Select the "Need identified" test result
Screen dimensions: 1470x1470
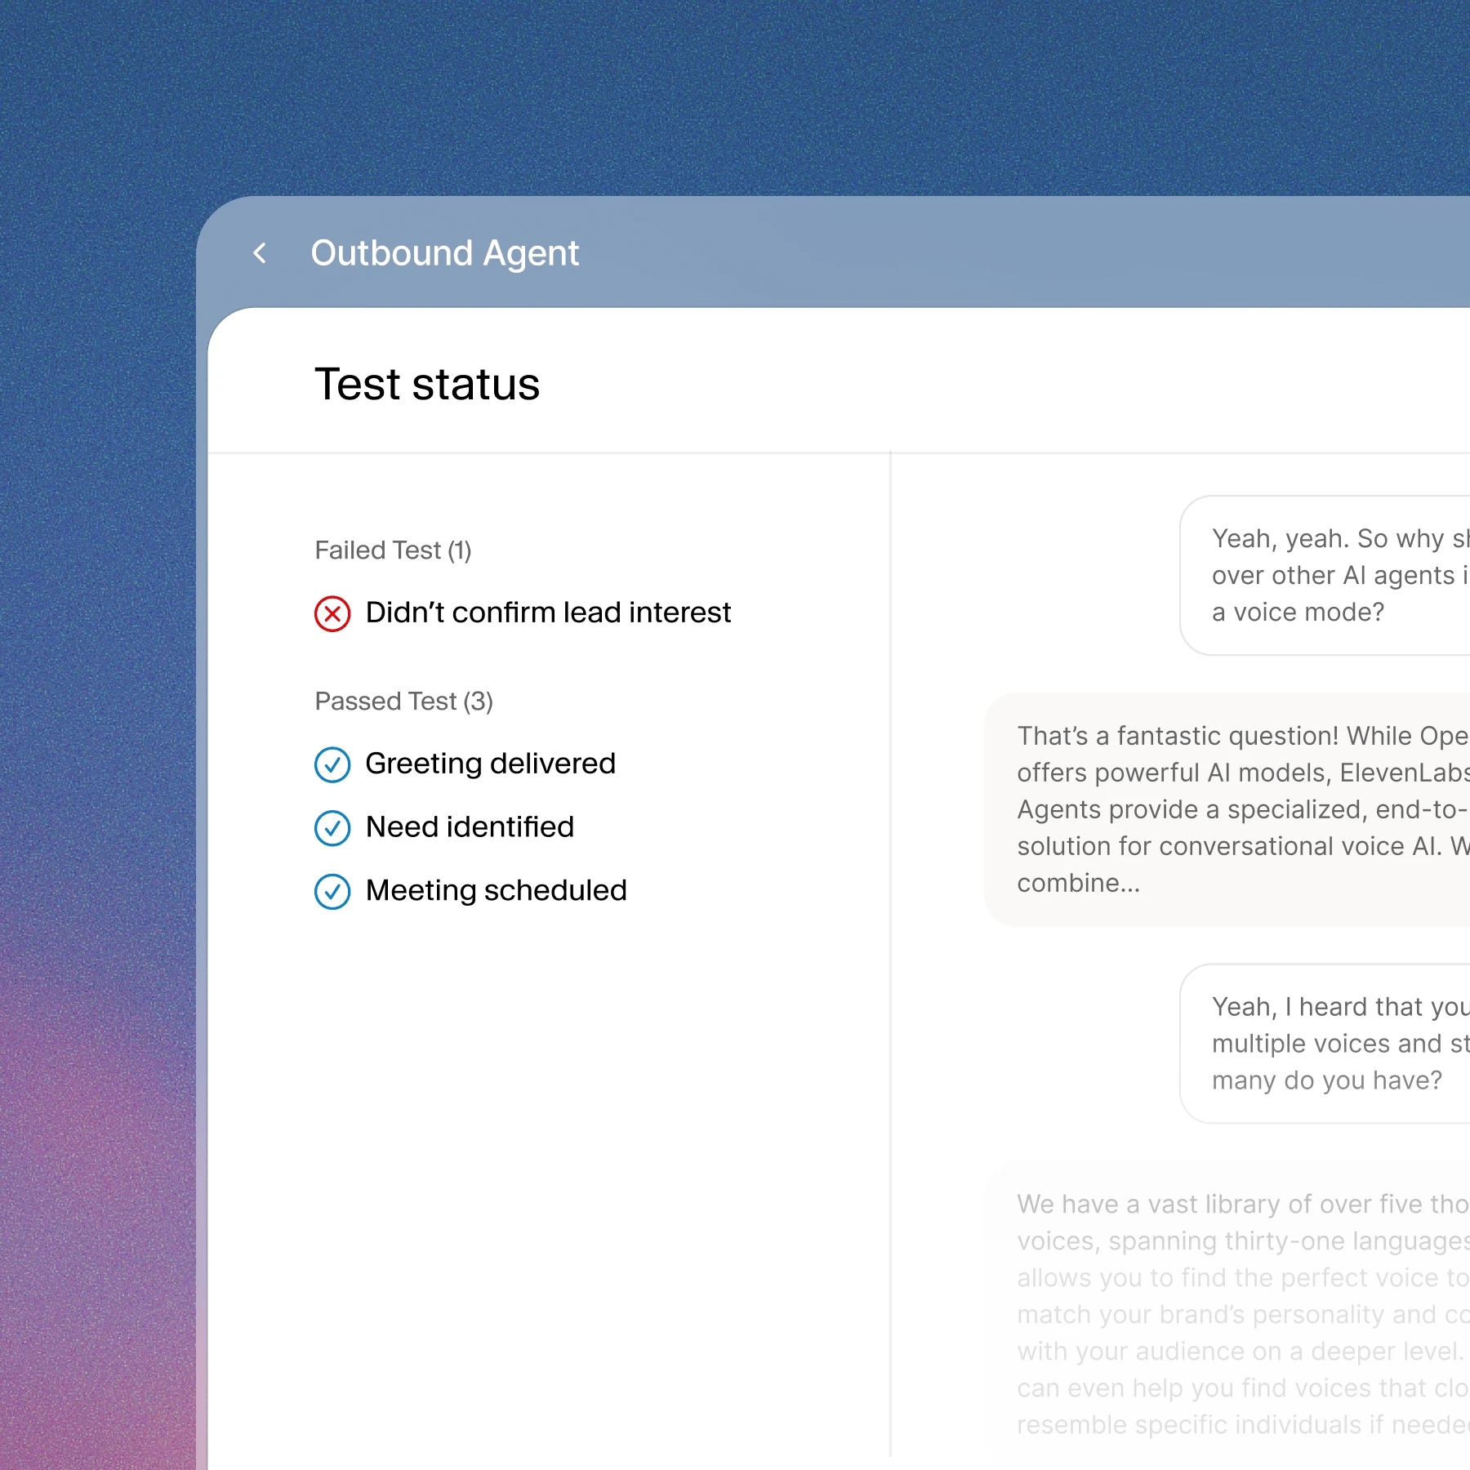[x=470, y=827]
